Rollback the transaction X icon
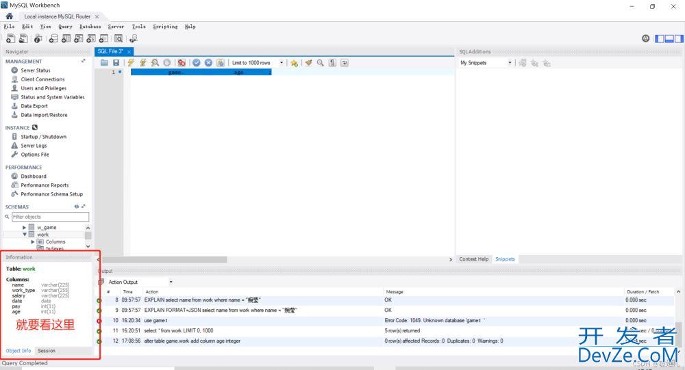685x370 pixels. [209, 63]
